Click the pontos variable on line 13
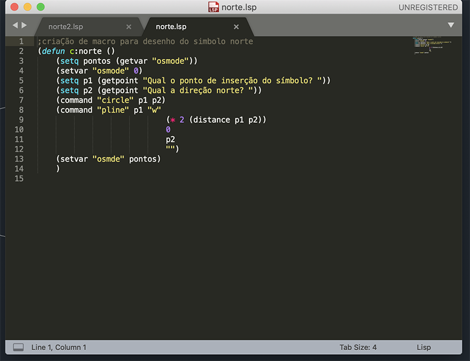 (x=143, y=159)
